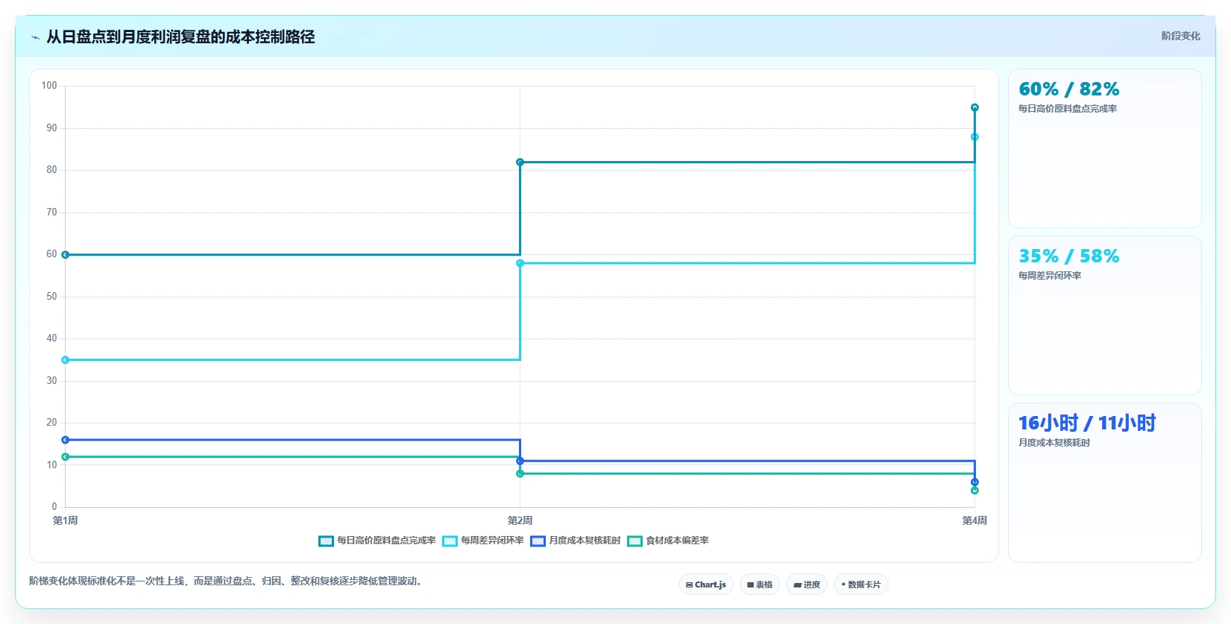Click the 每周差异闭环率 card caption
Viewport: 1231px width, 624px height.
(1050, 276)
